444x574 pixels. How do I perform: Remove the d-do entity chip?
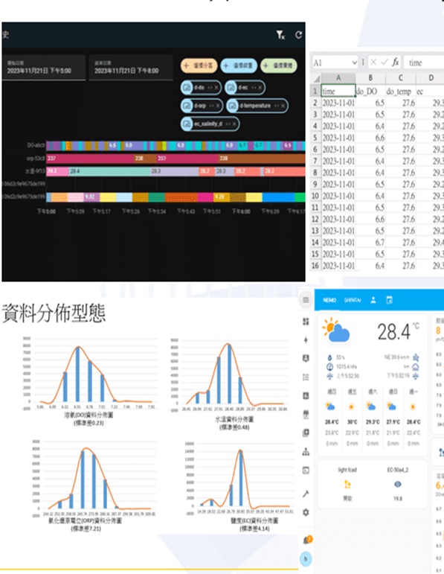(x=216, y=88)
